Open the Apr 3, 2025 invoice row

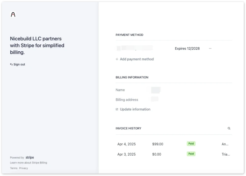tap(174, 154)
